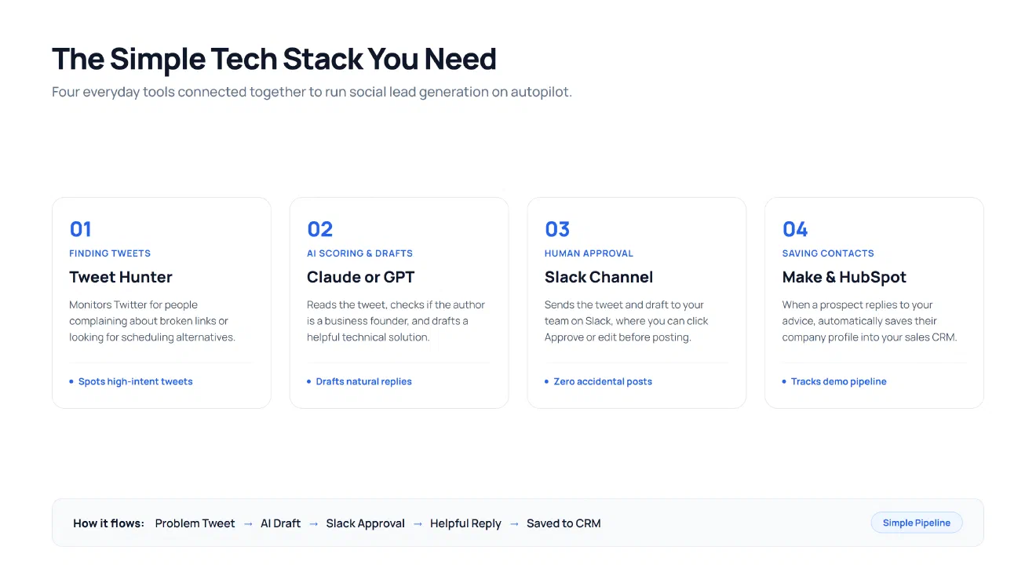Click the Simple Pipeline badge
This screenshot has height=583, width=1036.
917,523
